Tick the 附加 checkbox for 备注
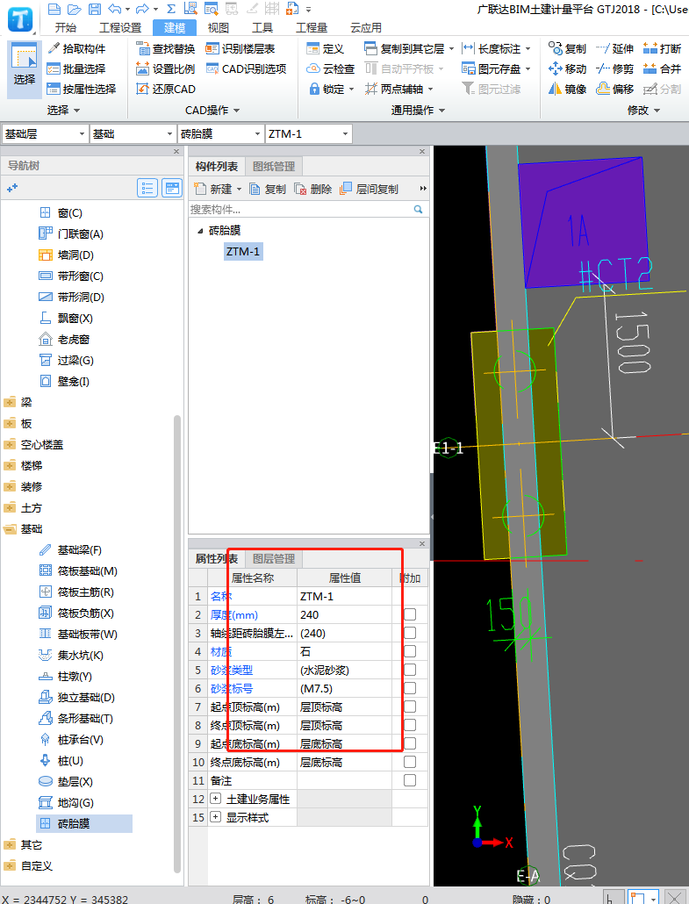The width and height of the screenshot is (689, 904). coord(410,780)
